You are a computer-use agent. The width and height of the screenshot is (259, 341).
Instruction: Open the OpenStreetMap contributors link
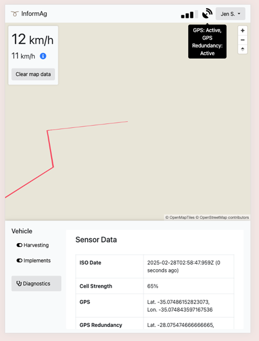coord(224,217)
